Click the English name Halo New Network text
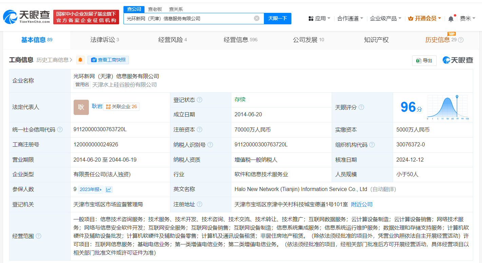 (301, 189)
